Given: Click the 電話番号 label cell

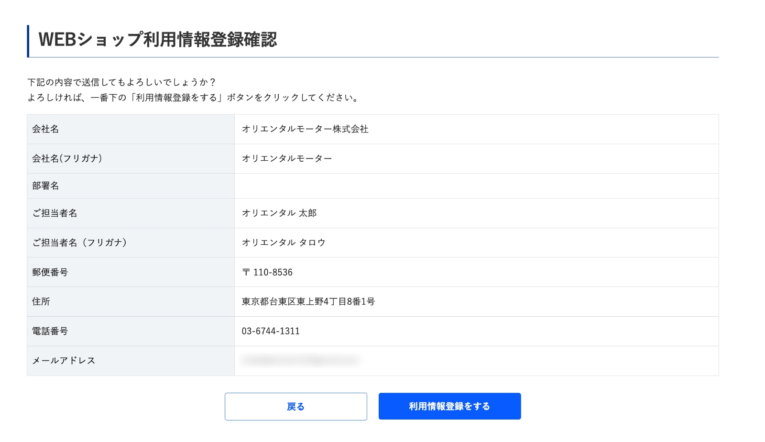Looking at the screenshot, I should coord(131,331).
